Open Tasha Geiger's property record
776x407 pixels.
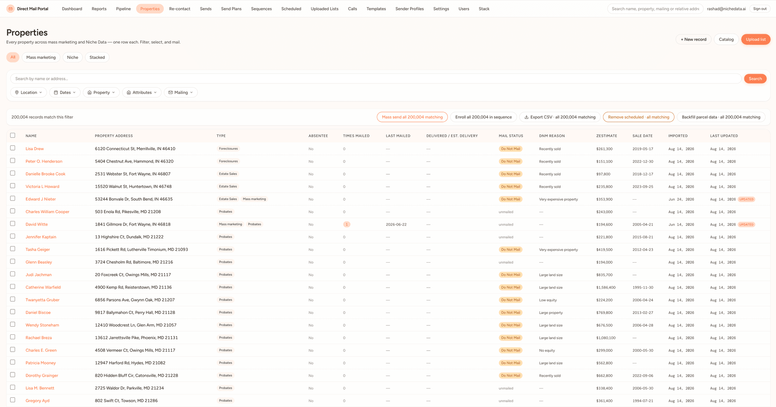(38, 250)
